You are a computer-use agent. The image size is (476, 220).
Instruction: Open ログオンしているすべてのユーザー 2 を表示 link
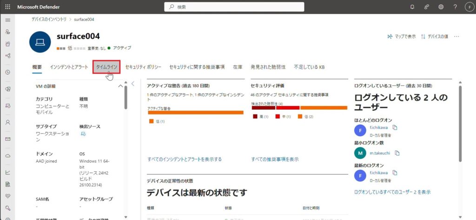point(392,192)
